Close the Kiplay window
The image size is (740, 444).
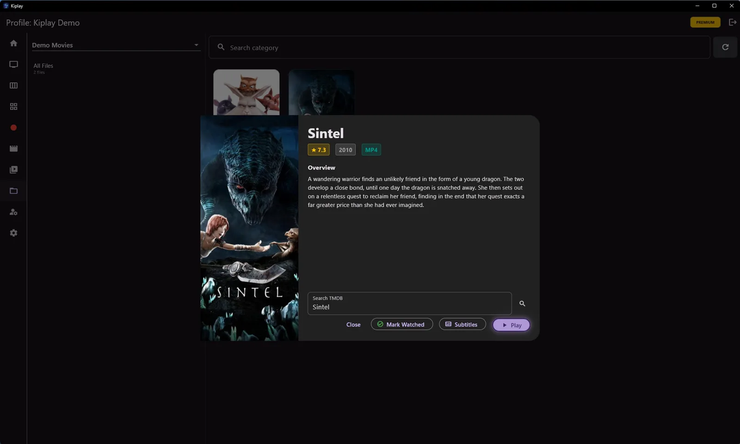click(x=731, y=6)
